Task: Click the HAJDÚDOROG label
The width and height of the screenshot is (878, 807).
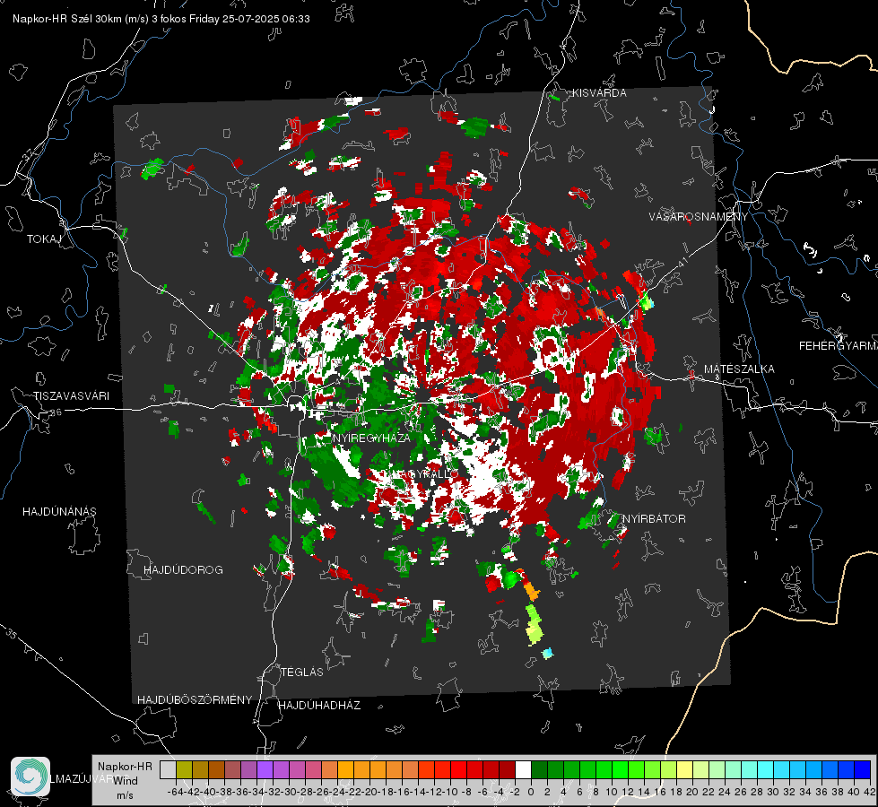Action: 183,570
